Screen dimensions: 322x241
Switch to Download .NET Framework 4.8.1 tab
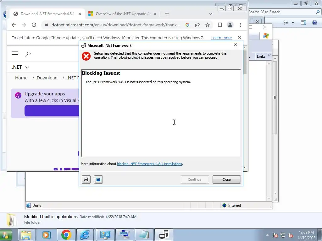47,14
